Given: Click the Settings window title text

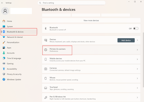Looking at the screenshot, I should (8, 3).
